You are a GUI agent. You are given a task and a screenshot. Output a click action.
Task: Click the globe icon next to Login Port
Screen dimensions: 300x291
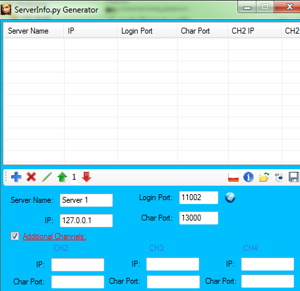click(230, 198)
